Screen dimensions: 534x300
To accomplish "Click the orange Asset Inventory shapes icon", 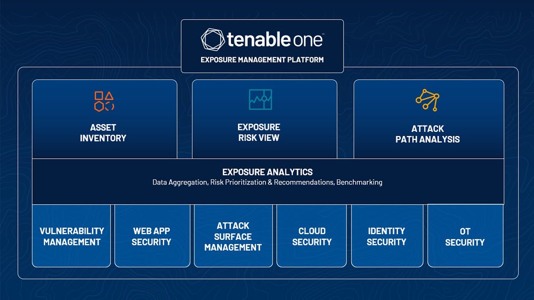I will [x=104, y=101].
